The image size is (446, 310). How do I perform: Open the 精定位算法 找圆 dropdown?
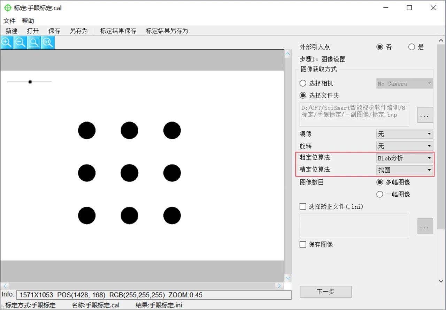click(405, 170)
